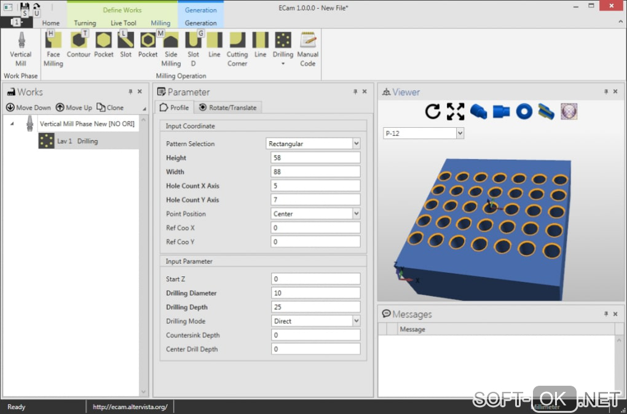Open the Drilling operation menu
Viewport: 627px width, 414px height.
[283, 50]
